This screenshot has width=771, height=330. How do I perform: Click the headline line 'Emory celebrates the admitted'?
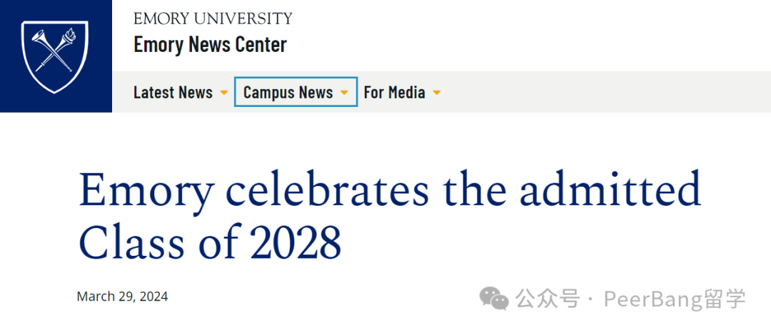[x=390, y=190]
